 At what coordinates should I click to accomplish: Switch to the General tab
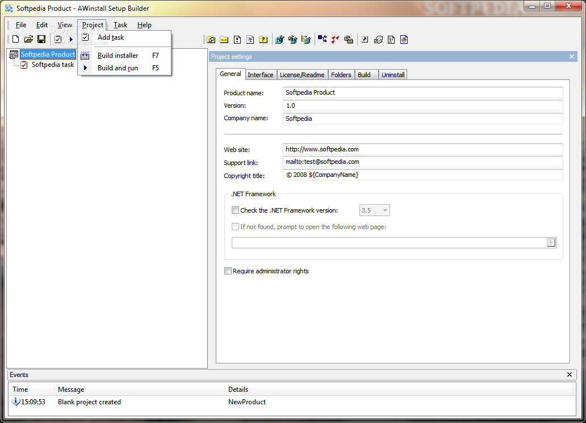tap(230, 74)
